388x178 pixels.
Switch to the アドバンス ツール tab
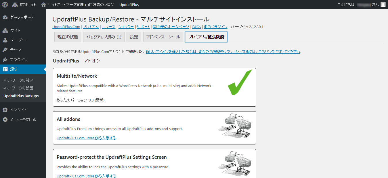[163, 37]
